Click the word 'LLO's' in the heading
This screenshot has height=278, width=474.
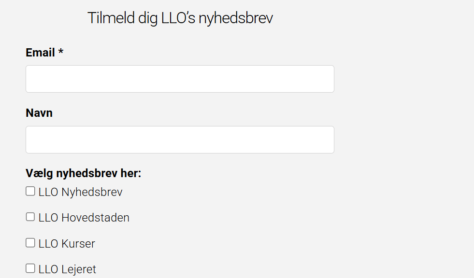(178, 18)
